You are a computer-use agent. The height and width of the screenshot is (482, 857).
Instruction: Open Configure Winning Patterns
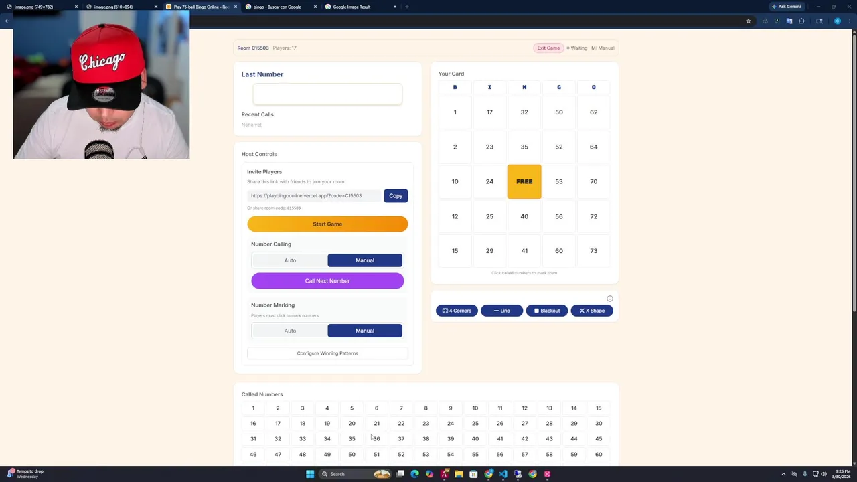pyautogui.click(x=327, y=353)
